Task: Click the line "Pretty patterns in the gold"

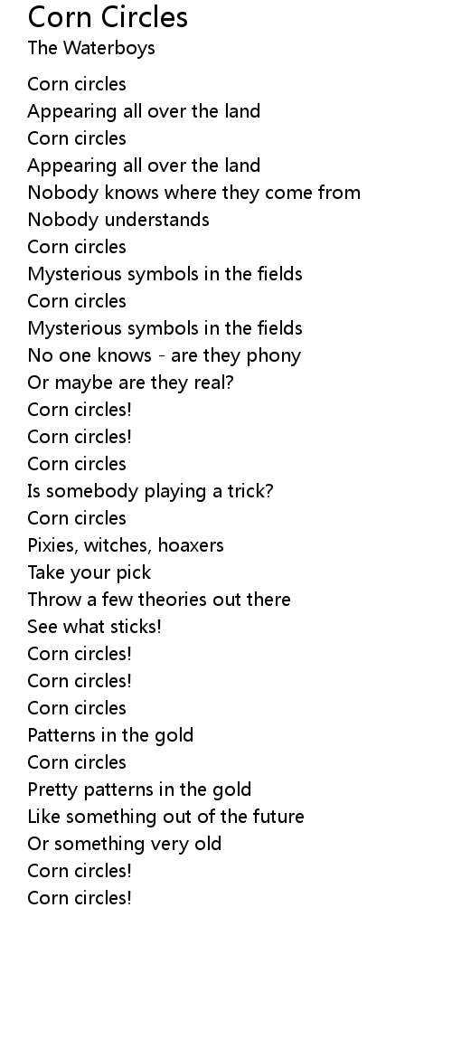Action: (139, 790)
